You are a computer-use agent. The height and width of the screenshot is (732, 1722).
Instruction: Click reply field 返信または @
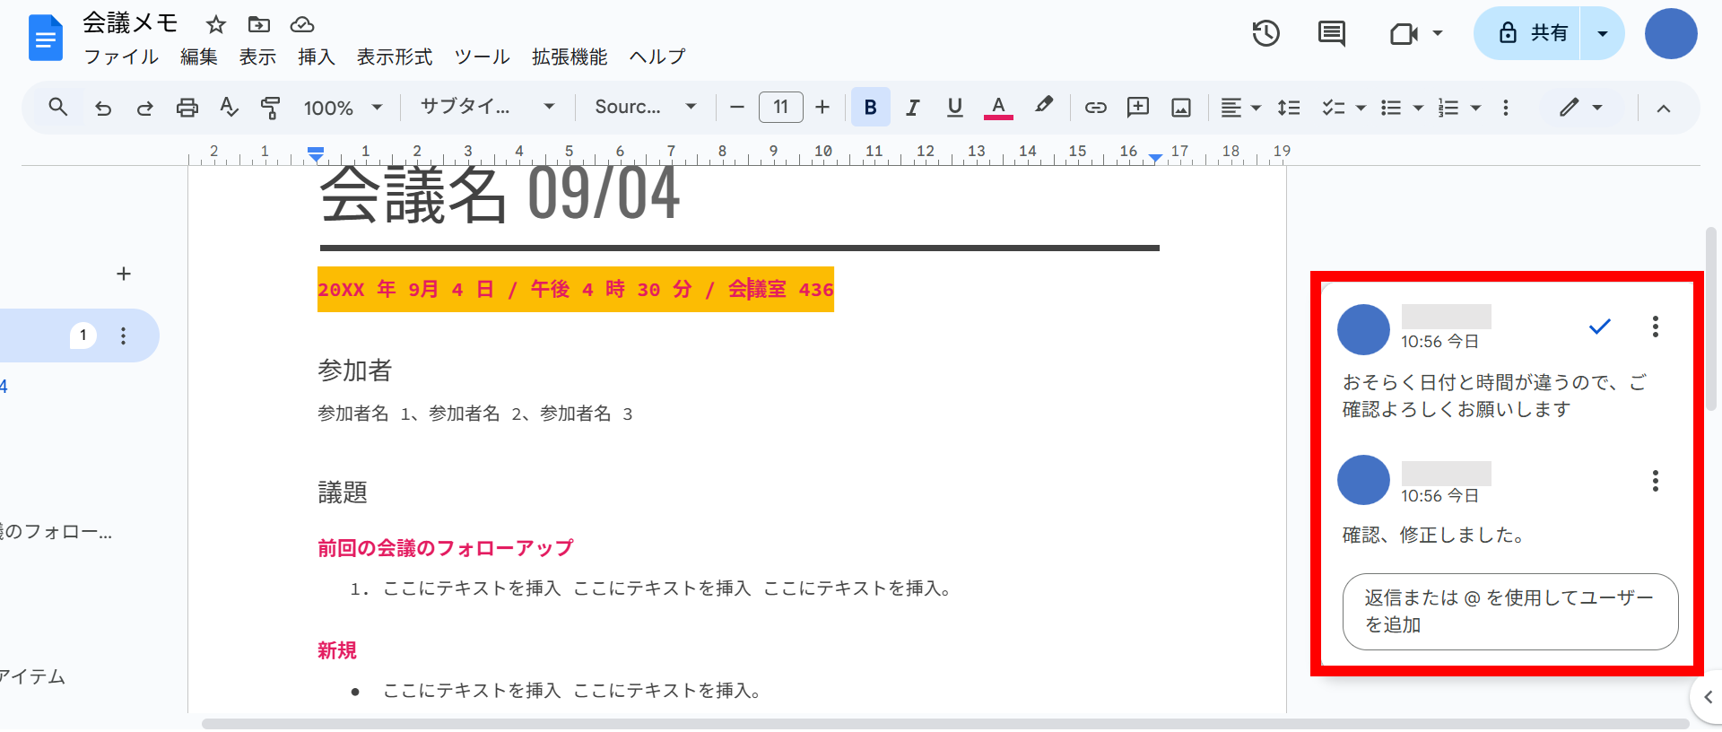click(1510, 612)
